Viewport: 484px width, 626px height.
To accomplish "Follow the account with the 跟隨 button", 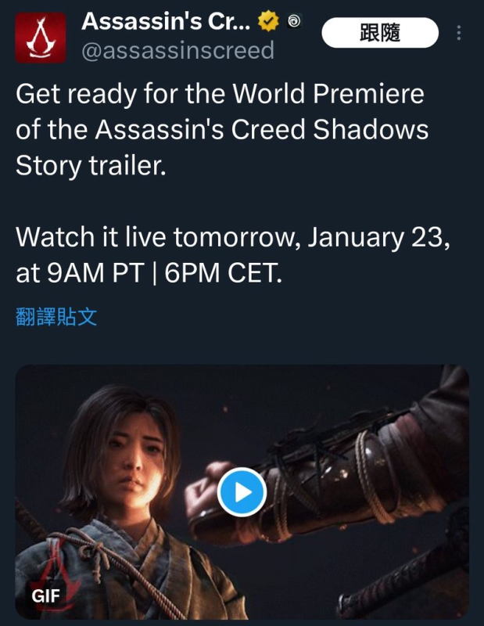I will click(x=380, y=33).
